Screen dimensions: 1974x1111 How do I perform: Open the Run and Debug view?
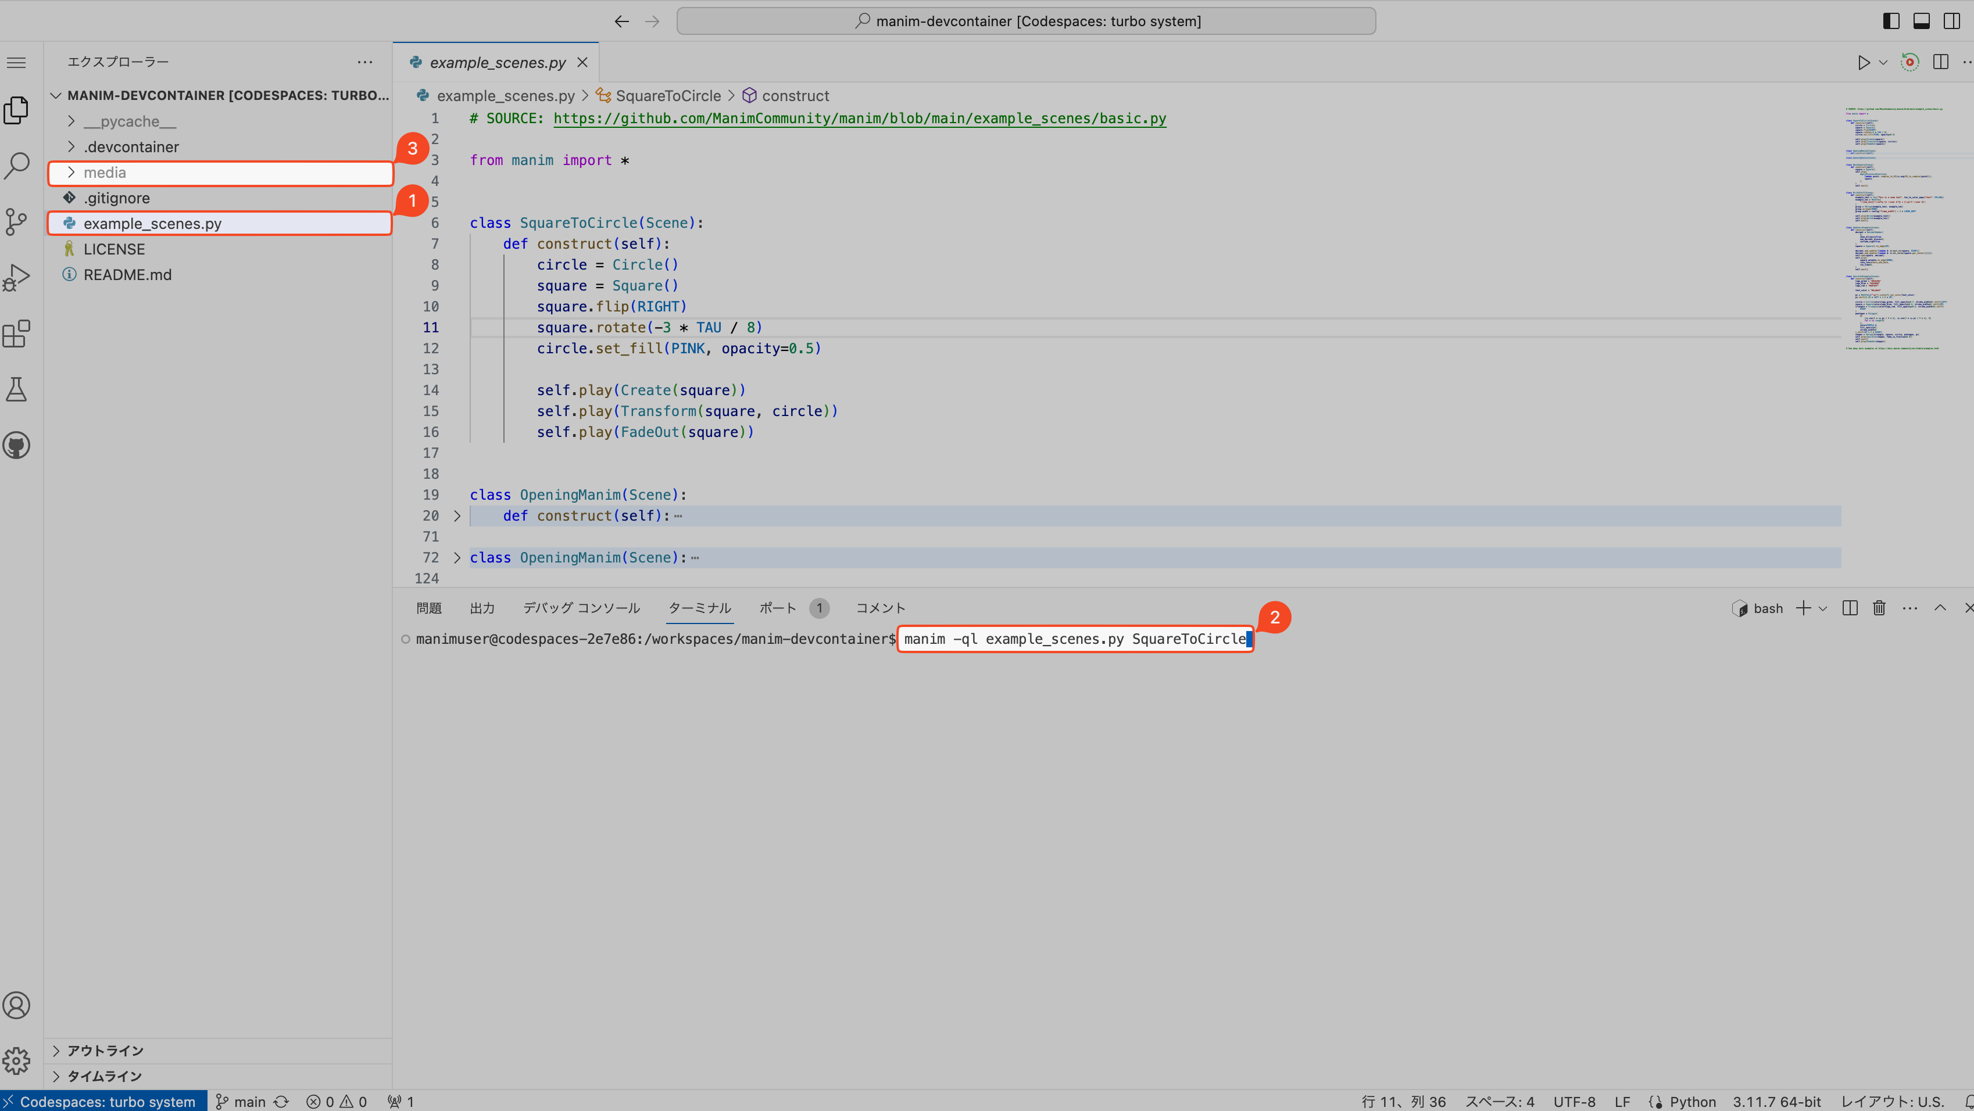tap(17, 277)
